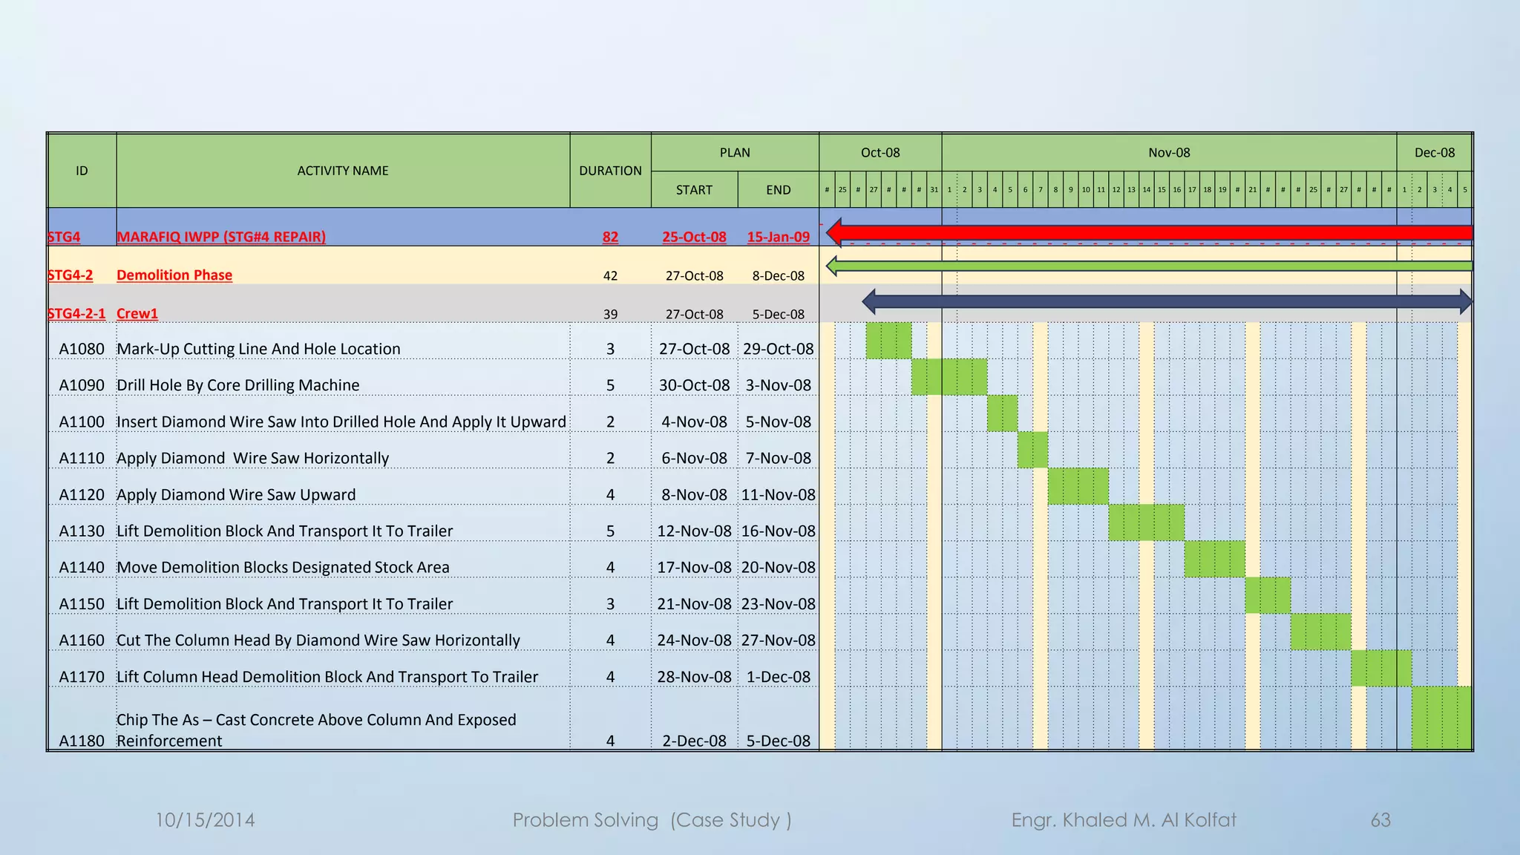Select the green Gantt bar for activity A1080

[888, 341]
